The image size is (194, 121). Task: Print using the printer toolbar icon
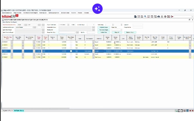click(158, 16)
